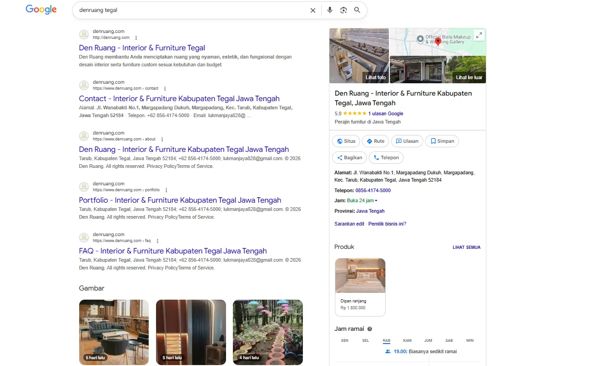Expand the map with the fullscreen icon
Screen dimensions: 598x366
[479, 35]
